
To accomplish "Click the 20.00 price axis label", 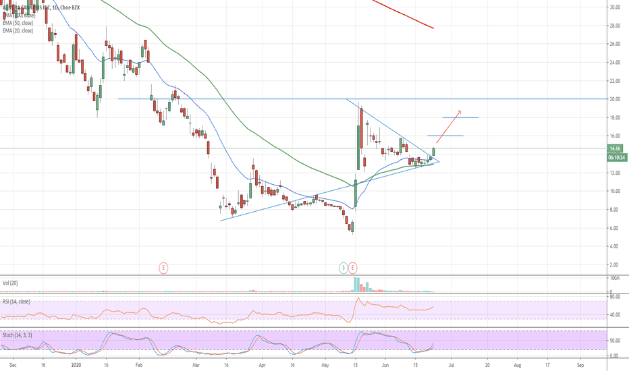I will click(x=615, y=99).
